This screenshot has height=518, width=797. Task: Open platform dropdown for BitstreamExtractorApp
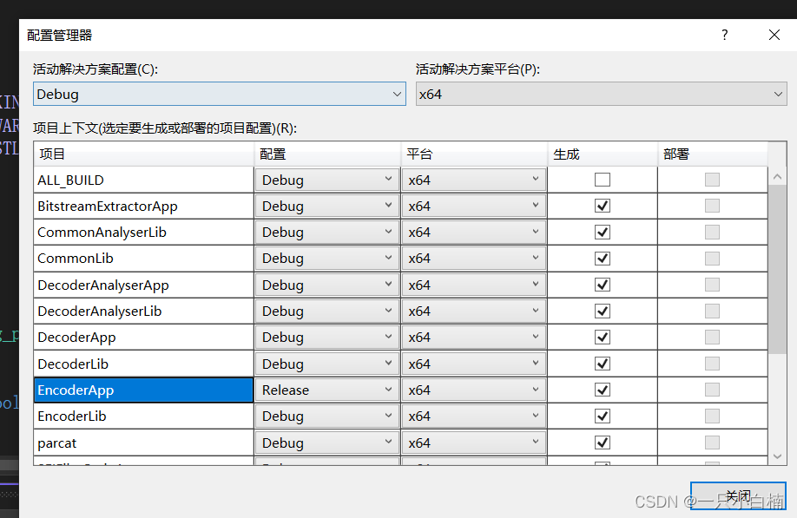coord(474,206)
